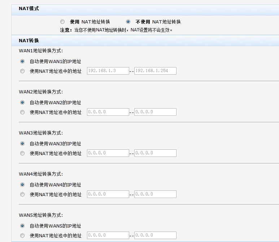Choose 自动使用WAN4的IP地址 option
The image size is (279, 242).
[x=22, y=185]
